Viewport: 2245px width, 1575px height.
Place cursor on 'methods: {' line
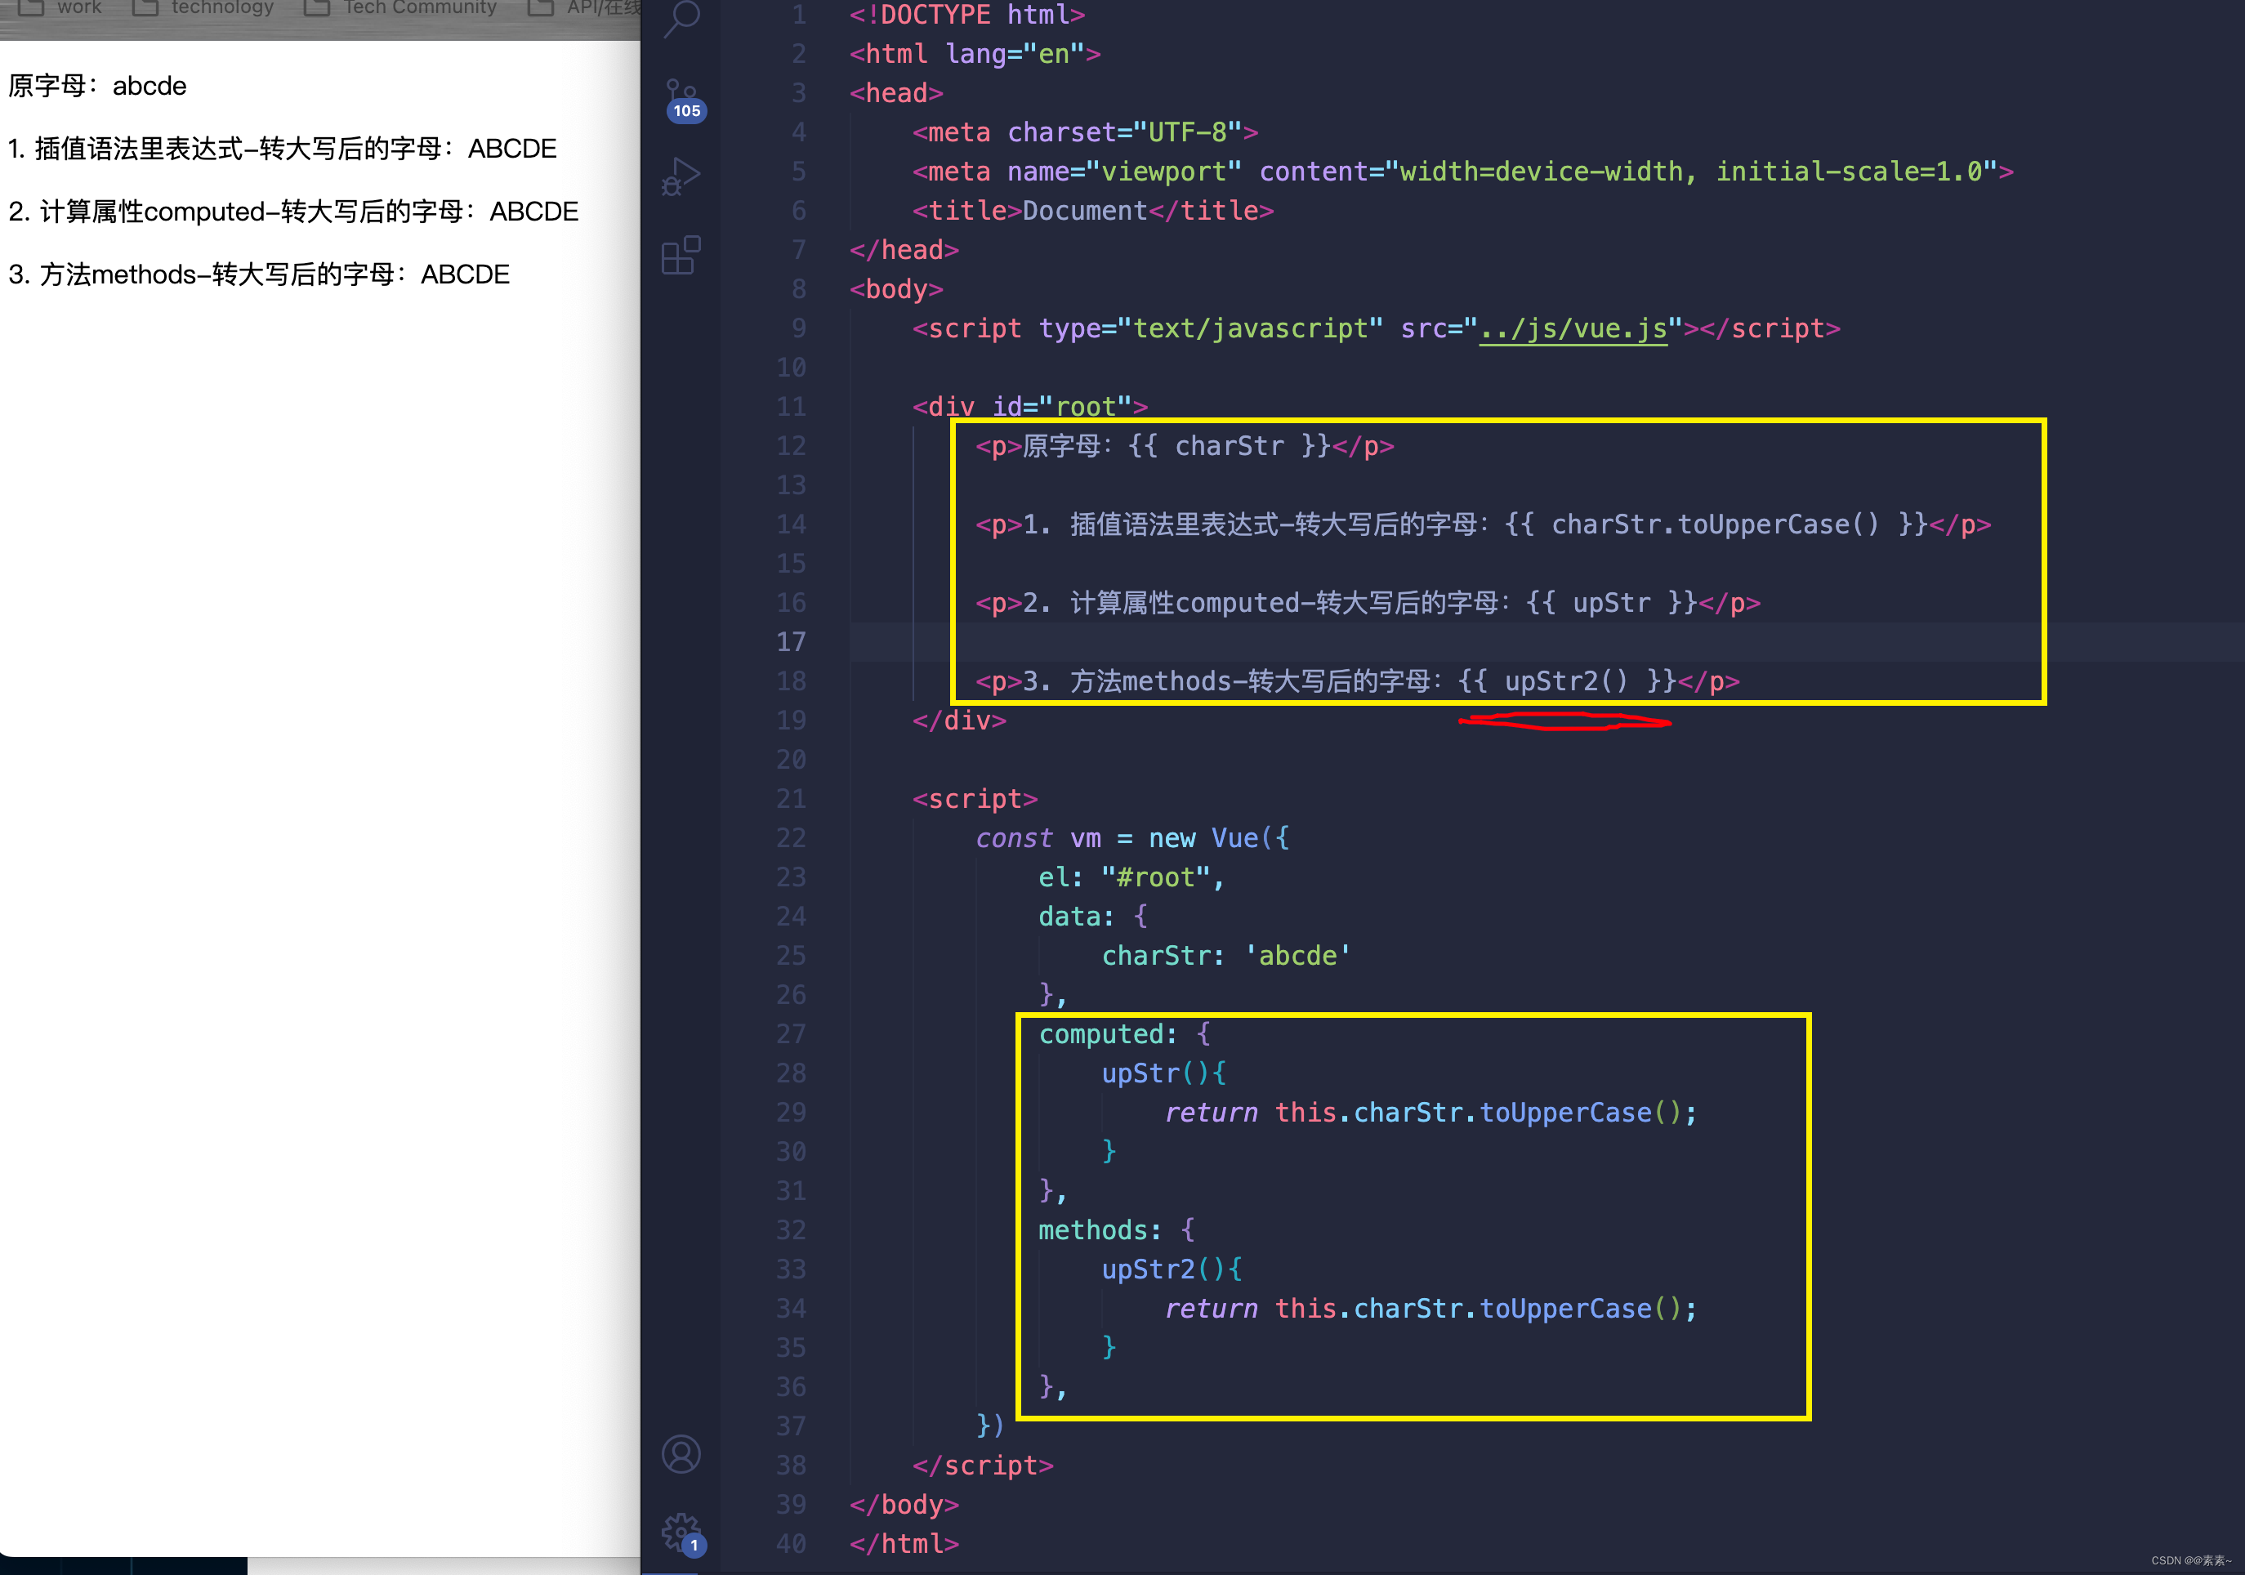1117,1231
